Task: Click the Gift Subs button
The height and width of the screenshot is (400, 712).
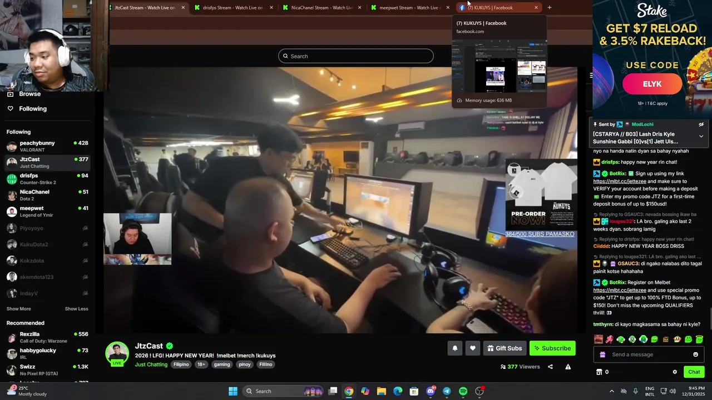Action: (x=505, y=348)
